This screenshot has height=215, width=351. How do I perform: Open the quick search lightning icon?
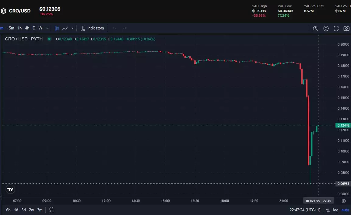315,28
